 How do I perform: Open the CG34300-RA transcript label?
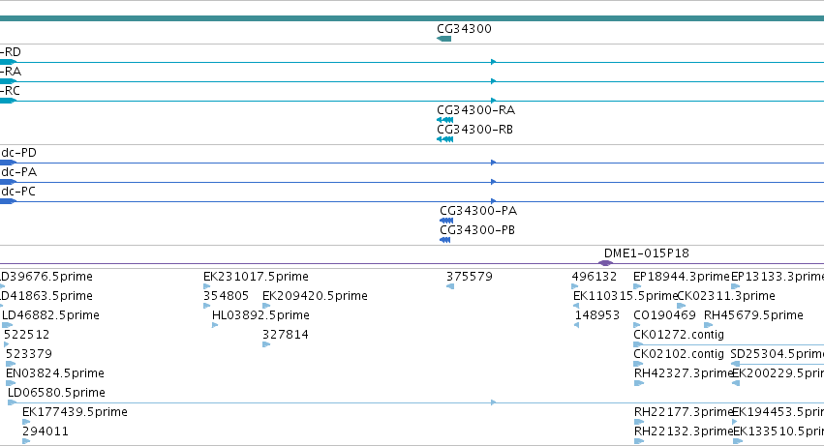pos(476,110)
